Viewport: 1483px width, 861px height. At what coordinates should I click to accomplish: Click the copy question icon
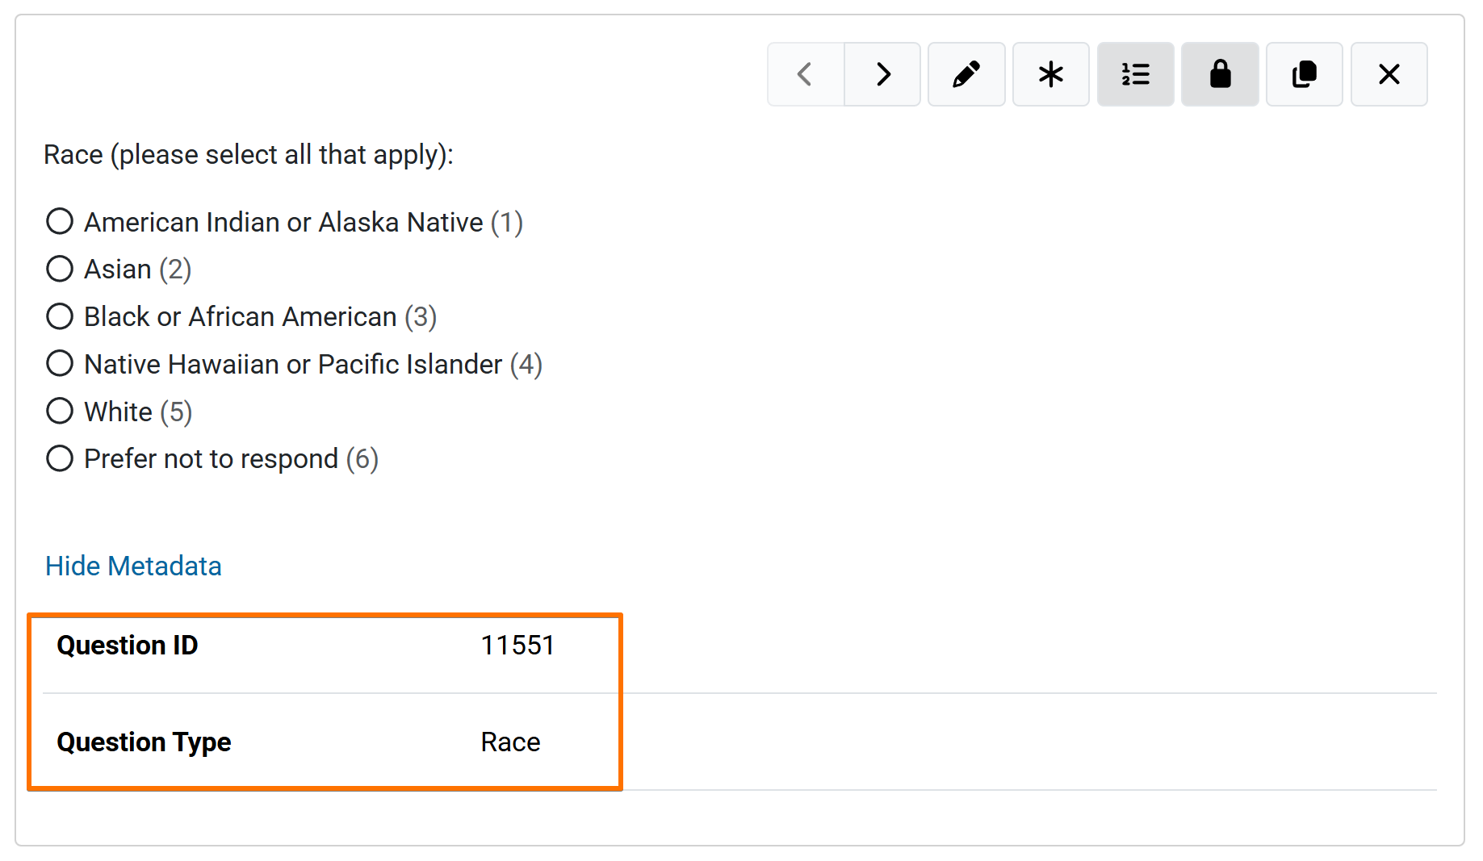[x=1304, y=74]
